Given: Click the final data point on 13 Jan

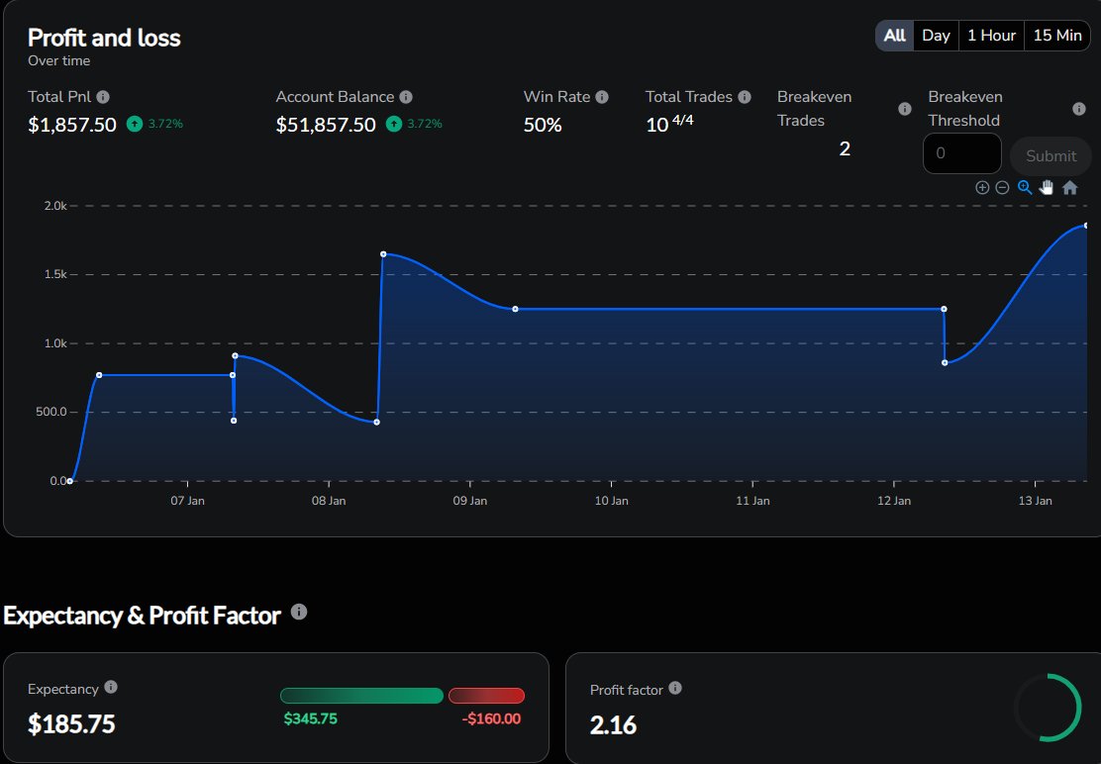Looking at the screenshot, I should point(1086,226).
